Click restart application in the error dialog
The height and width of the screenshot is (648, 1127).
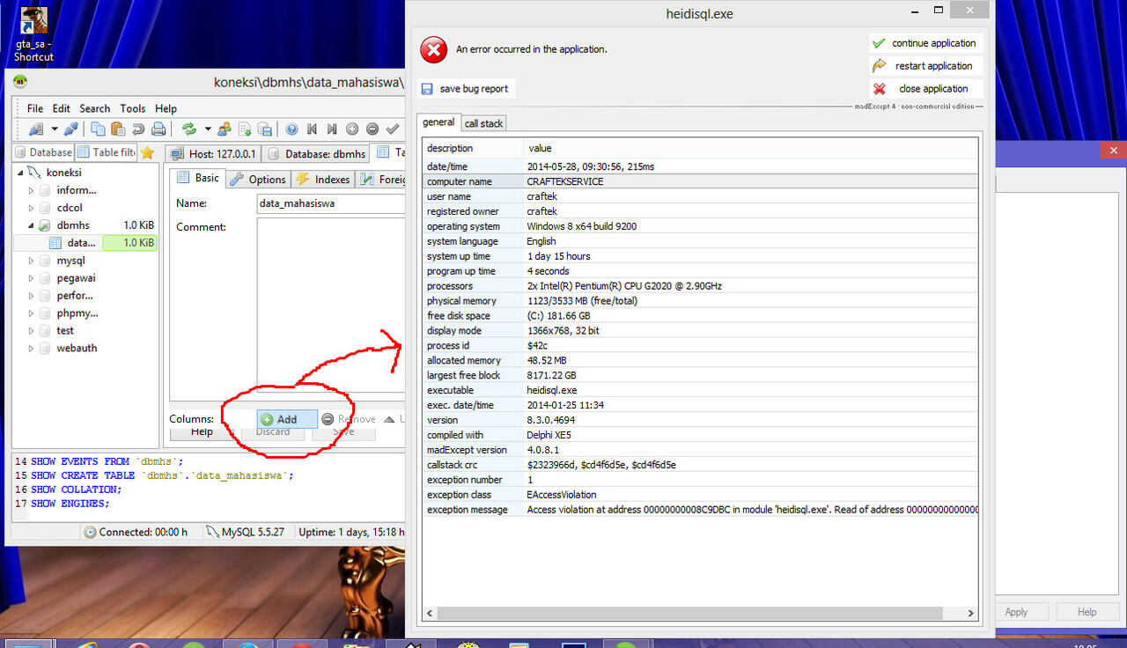pos(925,66)
